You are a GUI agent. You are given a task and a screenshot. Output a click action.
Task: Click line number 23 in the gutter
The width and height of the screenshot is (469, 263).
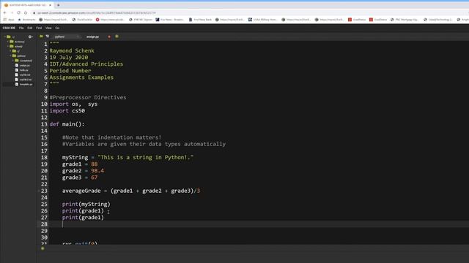(x=44, y=191)
